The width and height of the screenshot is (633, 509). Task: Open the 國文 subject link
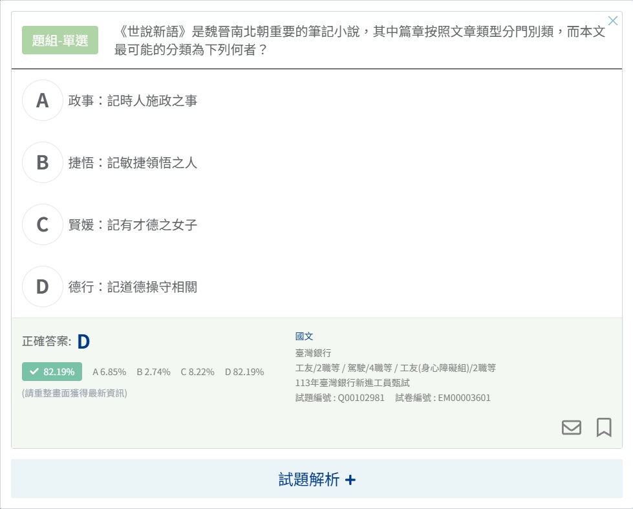(x=304, y=336)
